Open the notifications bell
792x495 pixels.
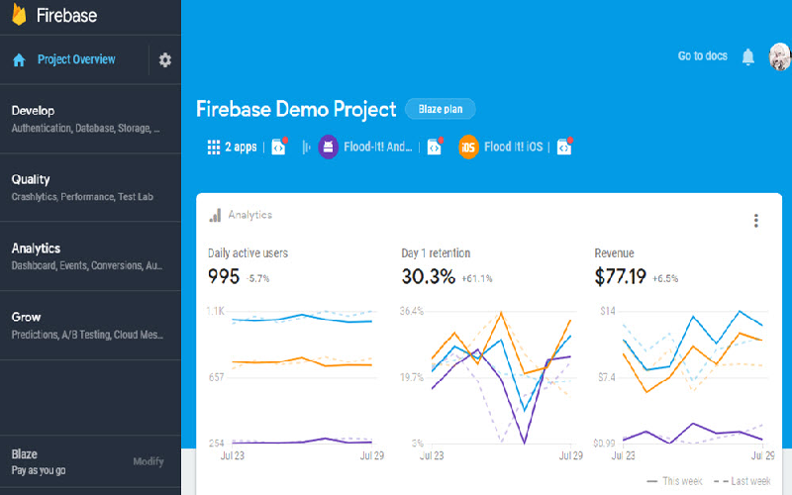pos(748,57)
